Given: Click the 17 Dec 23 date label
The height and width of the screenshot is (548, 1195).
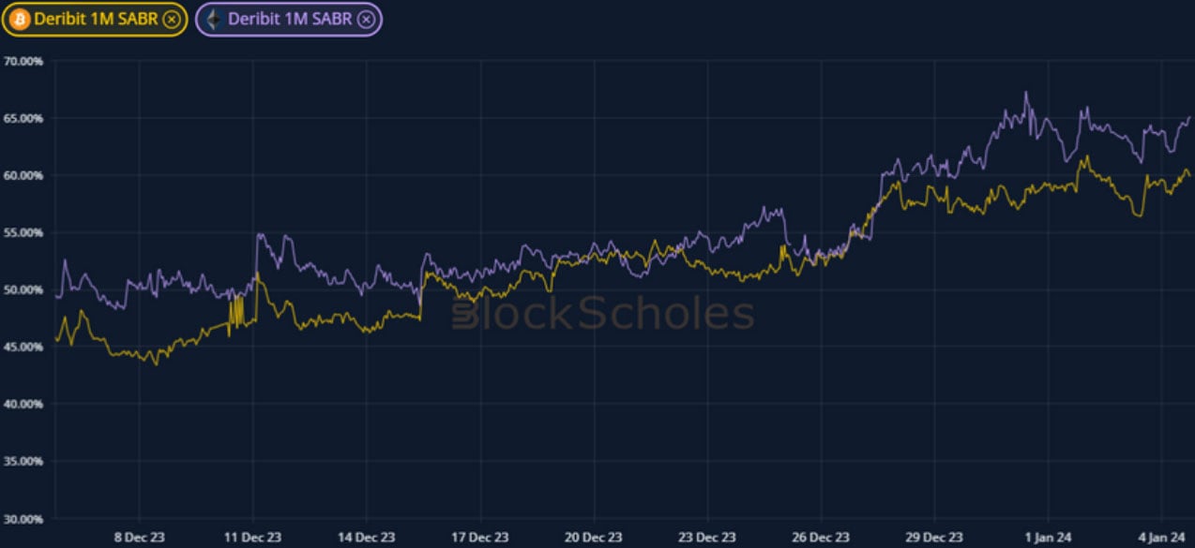Looking at the screenshot, I should 479,537.
